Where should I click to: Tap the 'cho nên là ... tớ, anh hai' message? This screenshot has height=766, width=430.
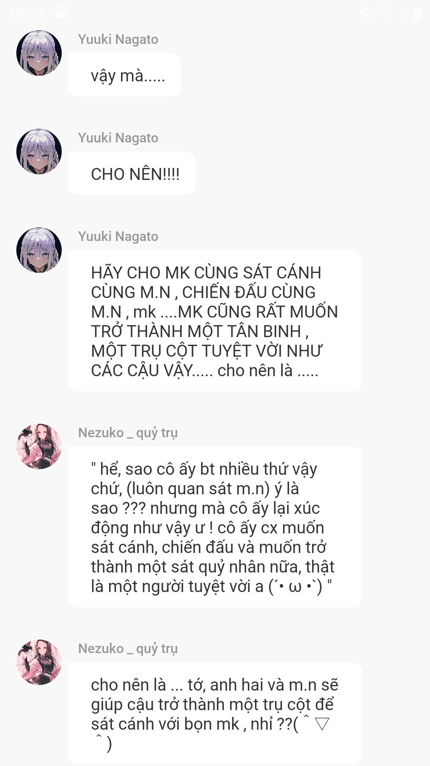click(x=215, y=713)
